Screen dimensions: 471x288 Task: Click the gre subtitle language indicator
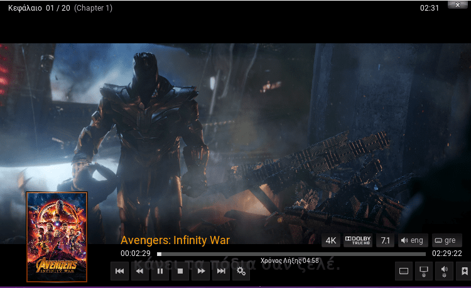pos(447,240)
